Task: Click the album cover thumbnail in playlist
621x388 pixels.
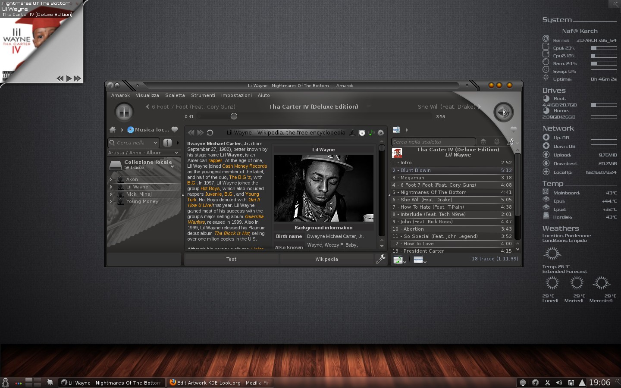Action: (397, 153)
